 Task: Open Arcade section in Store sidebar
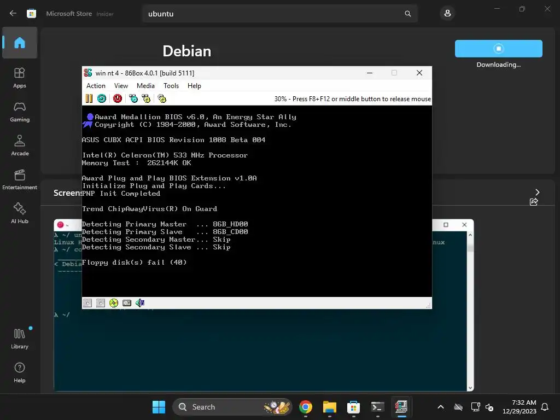coord(20,145)
